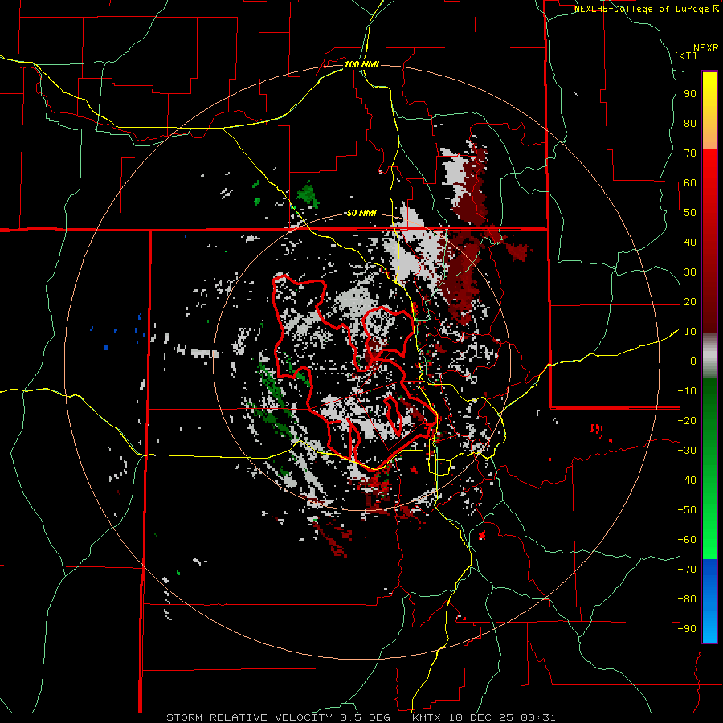Select the -30 scale value
This screenshot has height=723, width=723.
[x=687, y=451]
